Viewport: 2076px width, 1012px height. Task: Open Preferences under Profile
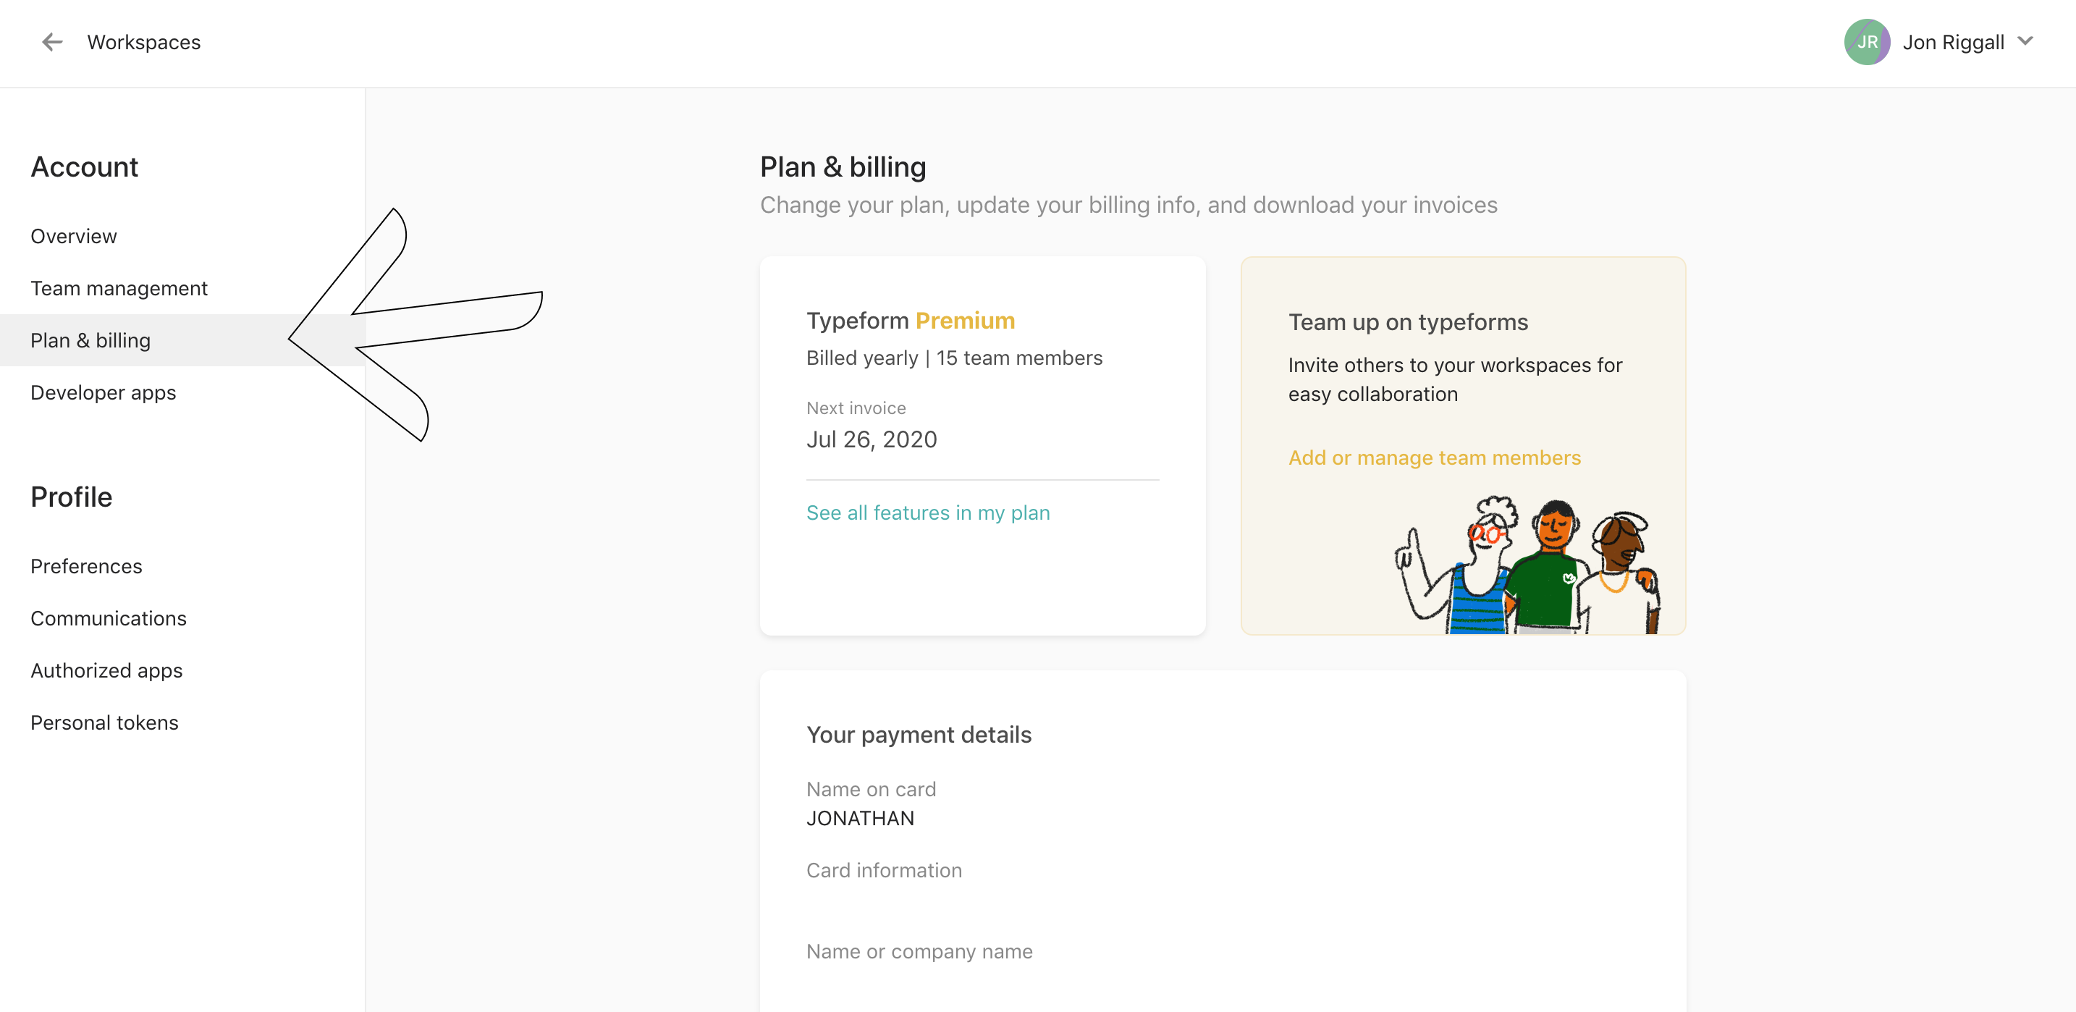pyautogui.click(x=86, y=566)
